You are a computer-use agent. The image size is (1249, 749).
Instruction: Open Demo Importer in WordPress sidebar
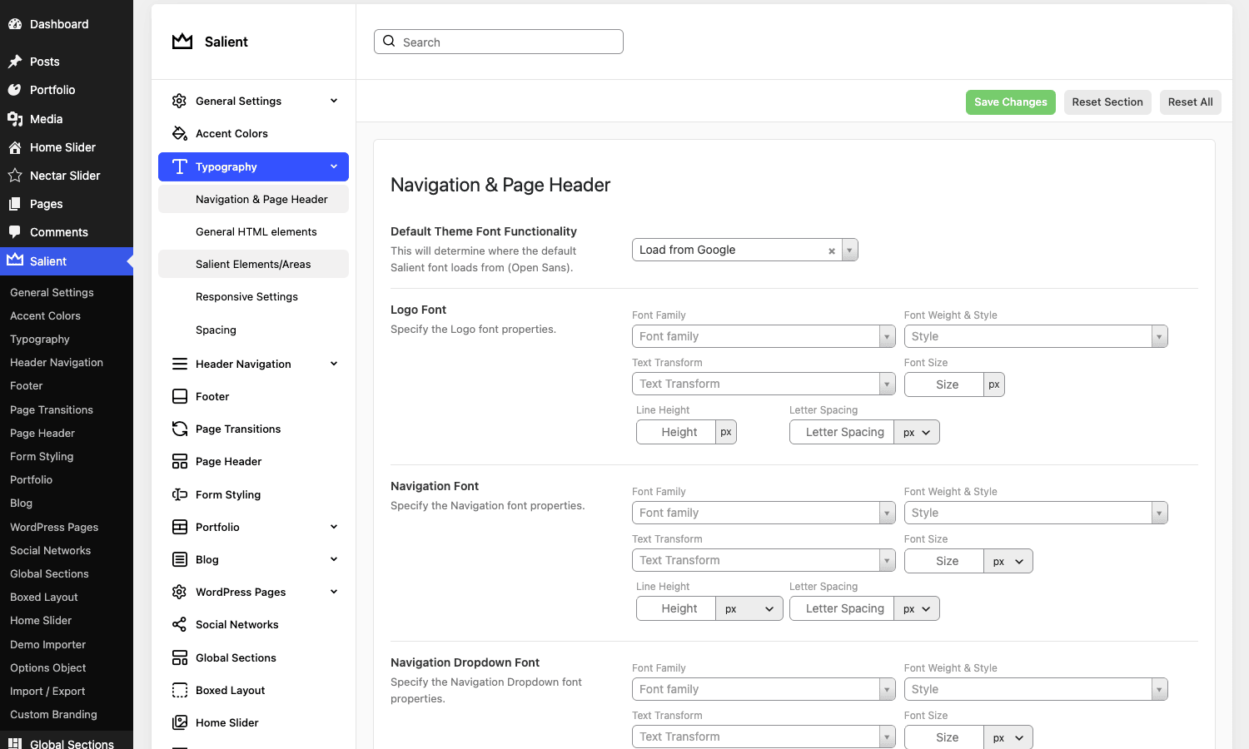point(47,644)
